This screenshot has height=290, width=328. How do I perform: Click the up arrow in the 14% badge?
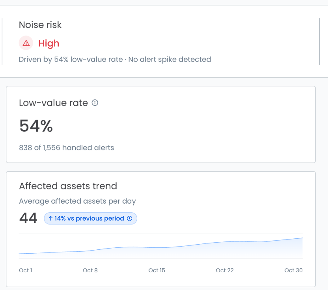click(x=50, y=219)
